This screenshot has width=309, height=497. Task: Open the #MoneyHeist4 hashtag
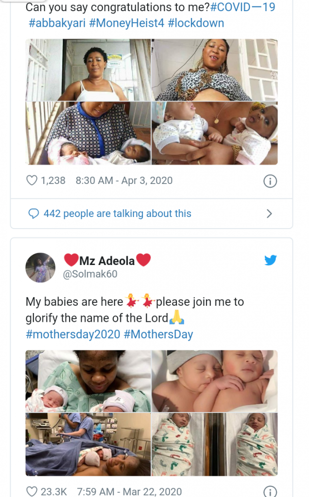[x=127, y=23]
